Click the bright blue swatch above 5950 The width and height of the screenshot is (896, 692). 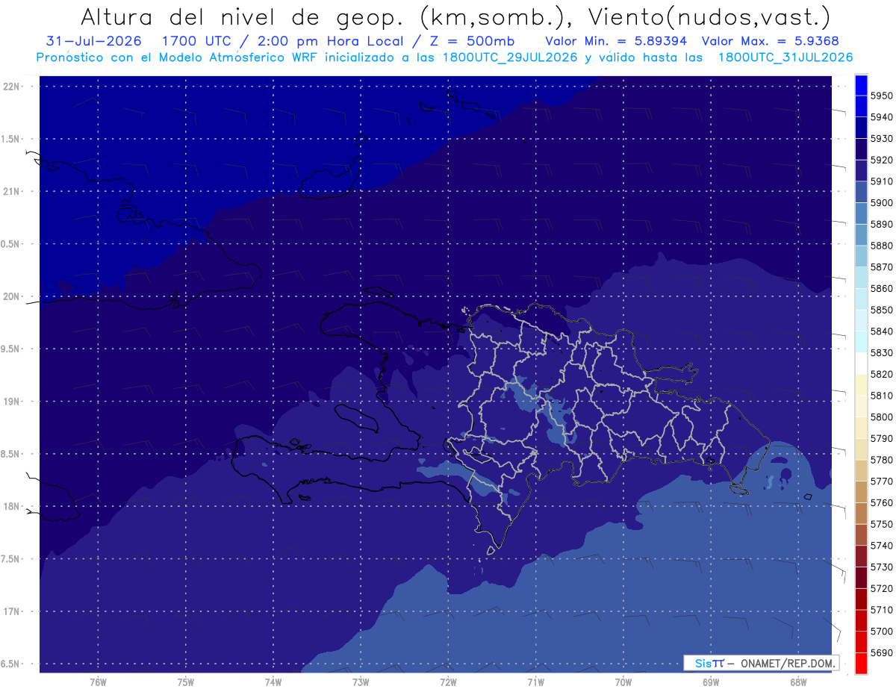[860, 85]
